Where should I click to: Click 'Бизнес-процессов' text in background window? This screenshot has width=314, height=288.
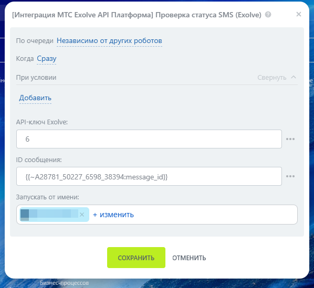pyautogui.click(x=64, y=283)
